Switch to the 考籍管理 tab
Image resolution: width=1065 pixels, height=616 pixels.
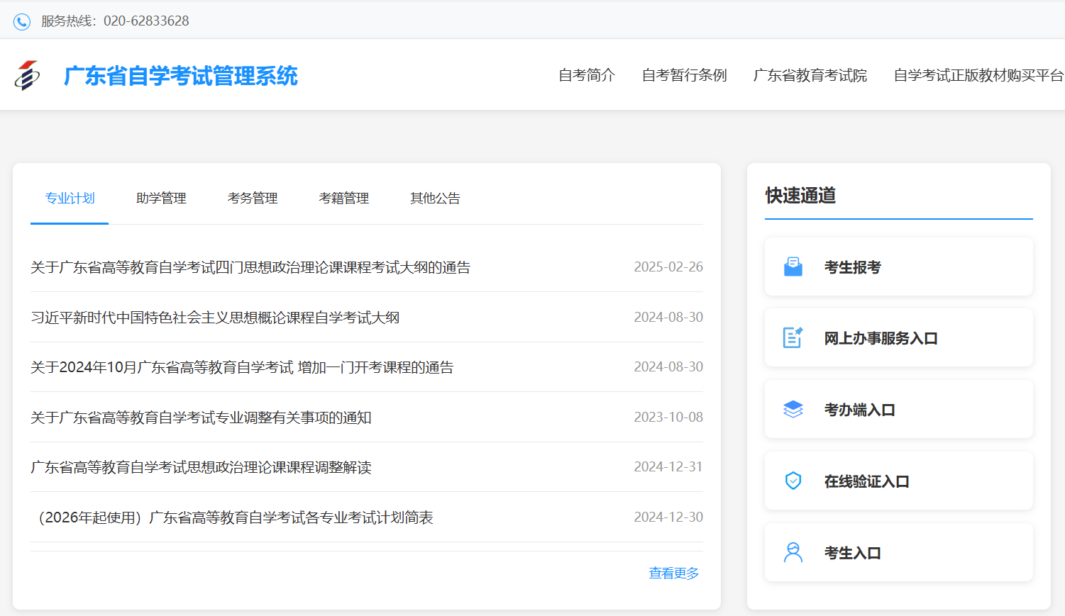coord(343,198)
